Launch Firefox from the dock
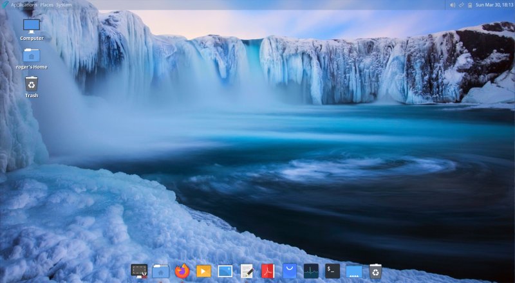This screenshot has height=283, width=515. (x=182, y=271)
